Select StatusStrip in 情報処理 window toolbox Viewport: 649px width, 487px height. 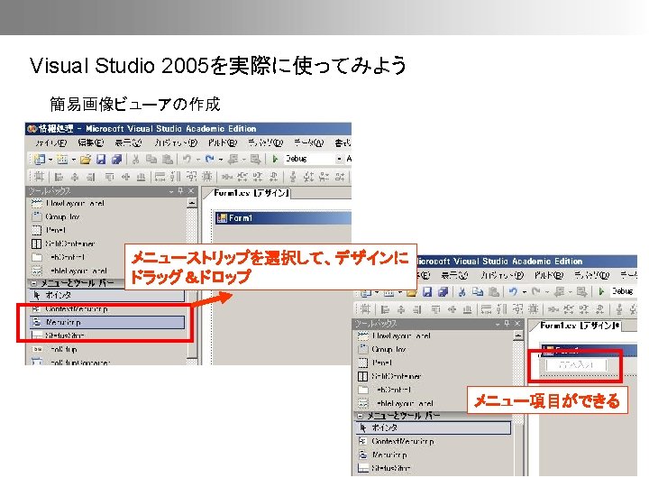107,335
